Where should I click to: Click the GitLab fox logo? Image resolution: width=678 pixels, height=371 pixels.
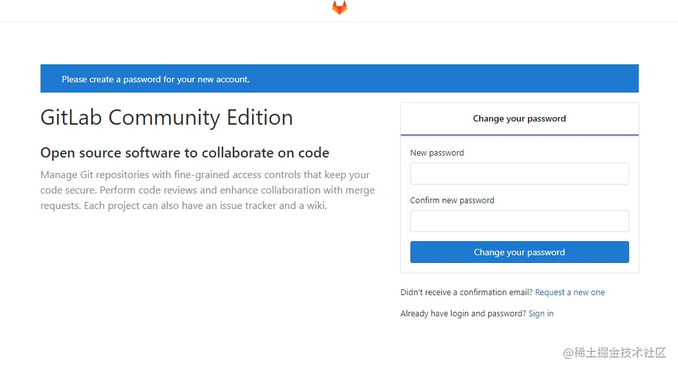[x=340, y=7]
